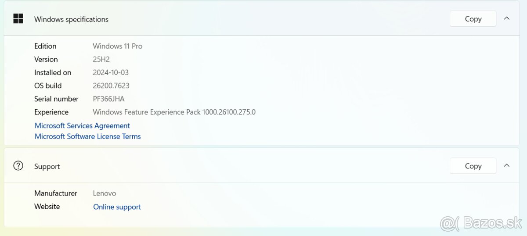The width and height of the screenshot is (527, 236).
Task: Click the OS build number 26200.7623
Action: pyautogui.click(x=111, y=86)
